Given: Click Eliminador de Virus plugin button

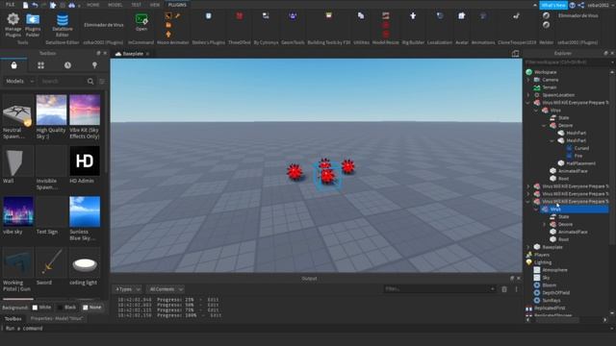Looking at the screenshot, I should pyautogui.click(x=104, y=25).
